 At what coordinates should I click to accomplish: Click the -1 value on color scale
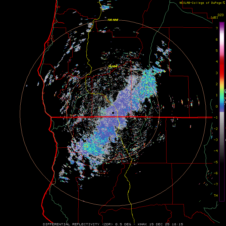pyautogui.click(x=216, y=117)
